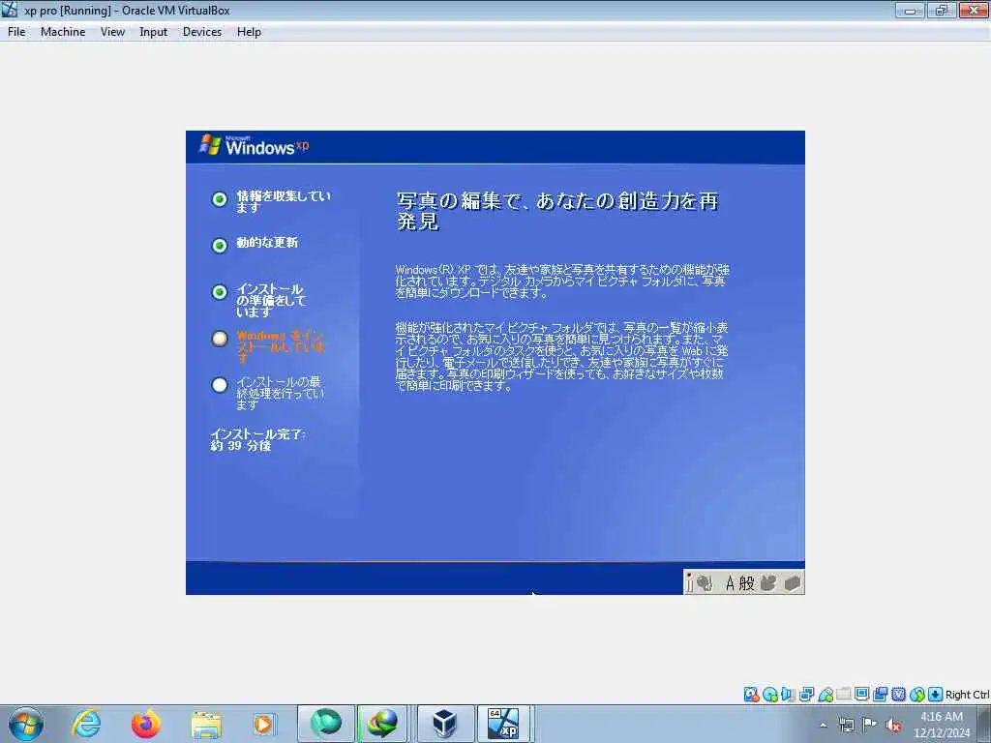
Task: Click the IME input mode A indicator
Action: pos(730,582)
